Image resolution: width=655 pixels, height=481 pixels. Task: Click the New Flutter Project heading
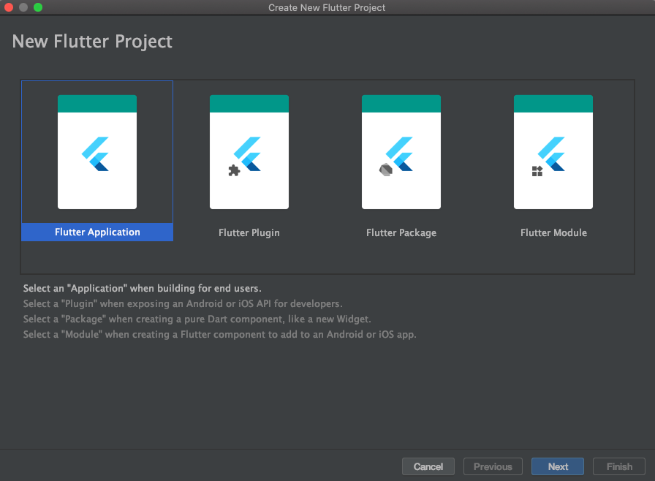[x=92, y=42]
